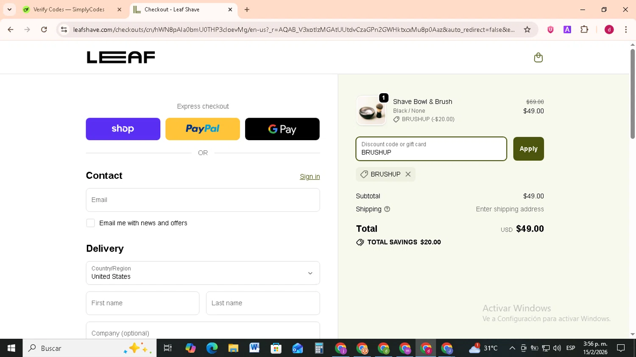The height and width of the screenshot is (357, 636).
Task: Open Outlook from the taskbar
Action: pyautogui.click(x=297, y=348)
